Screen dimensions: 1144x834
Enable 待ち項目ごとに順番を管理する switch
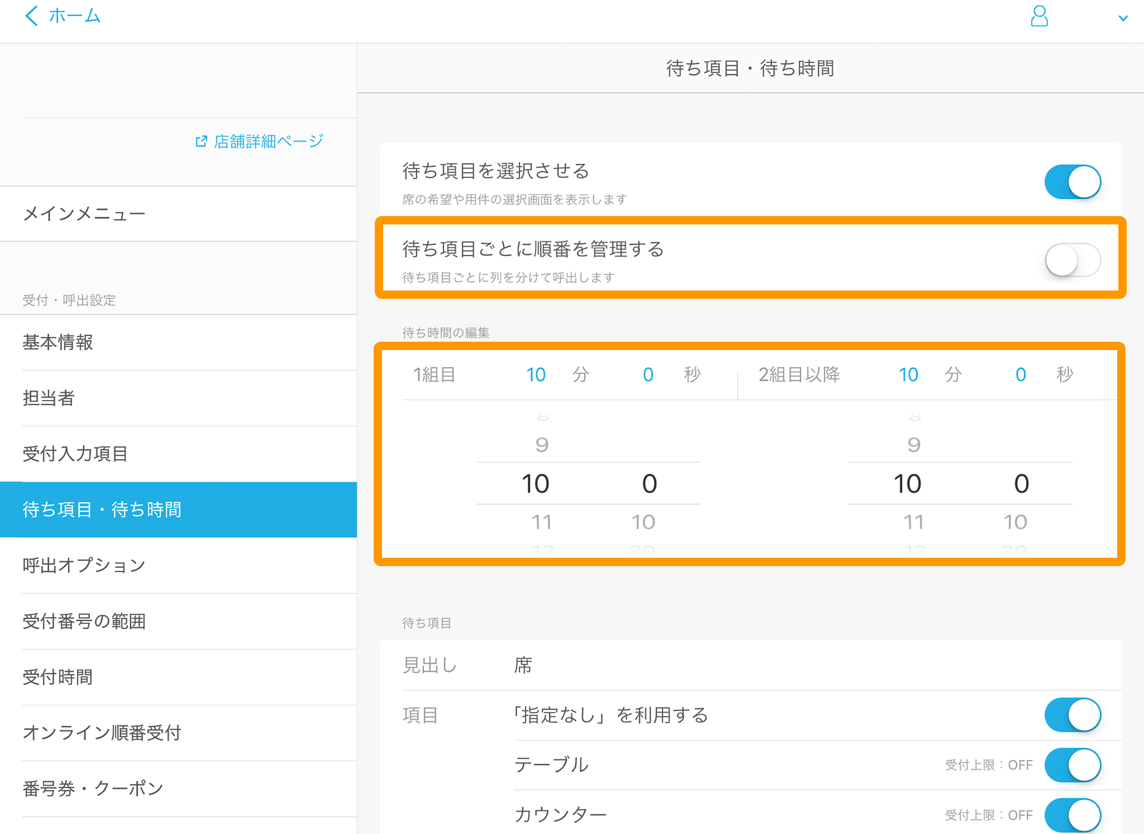click(x=1072, y=260)
